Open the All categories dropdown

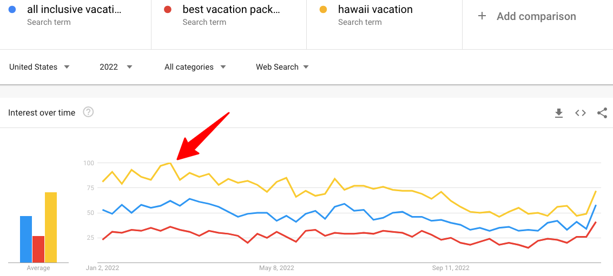[195, 67]
